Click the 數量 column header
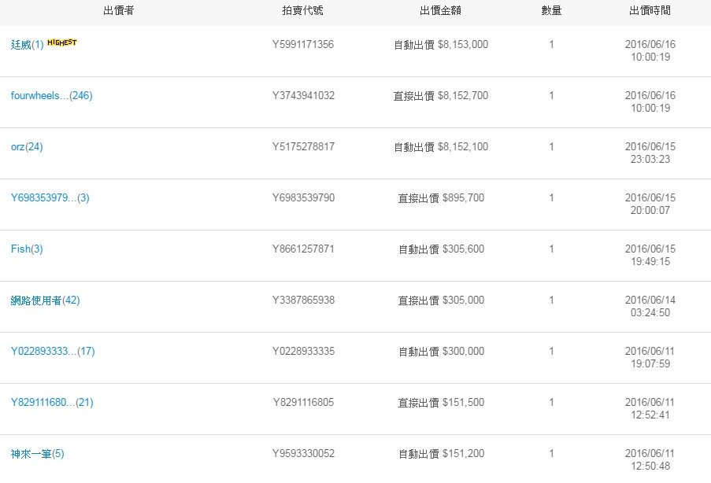The width and height of the screenshot is (711, 483). 551,11
